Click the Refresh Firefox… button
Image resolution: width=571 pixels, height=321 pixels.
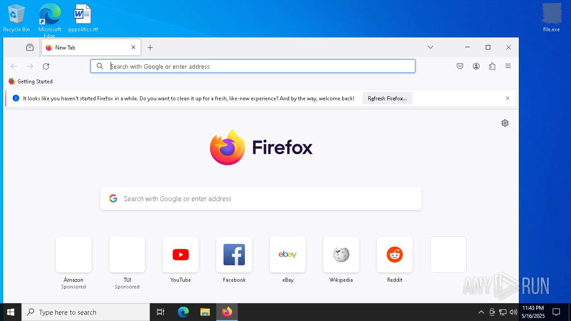387,98
